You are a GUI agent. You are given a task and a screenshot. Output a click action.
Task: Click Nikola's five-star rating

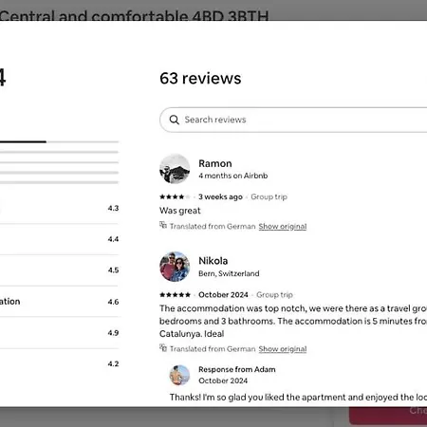click(175, 295)
